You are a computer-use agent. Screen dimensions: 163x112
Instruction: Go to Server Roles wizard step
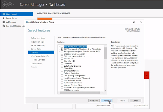point(36,49)
